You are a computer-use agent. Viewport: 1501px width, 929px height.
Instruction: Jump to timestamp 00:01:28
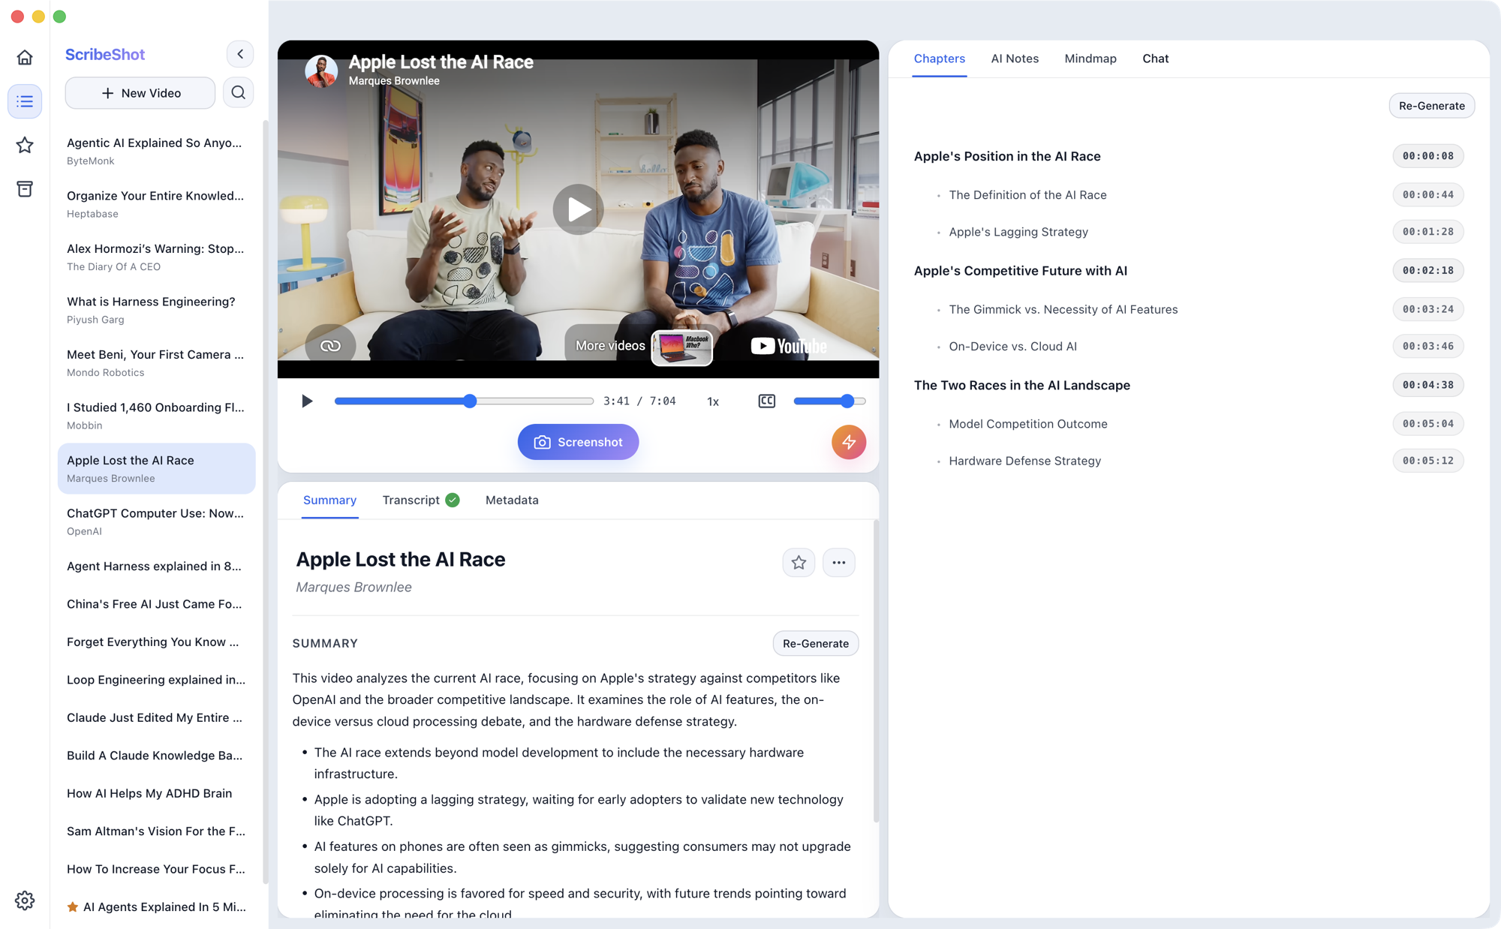(x=1428, y=232)
